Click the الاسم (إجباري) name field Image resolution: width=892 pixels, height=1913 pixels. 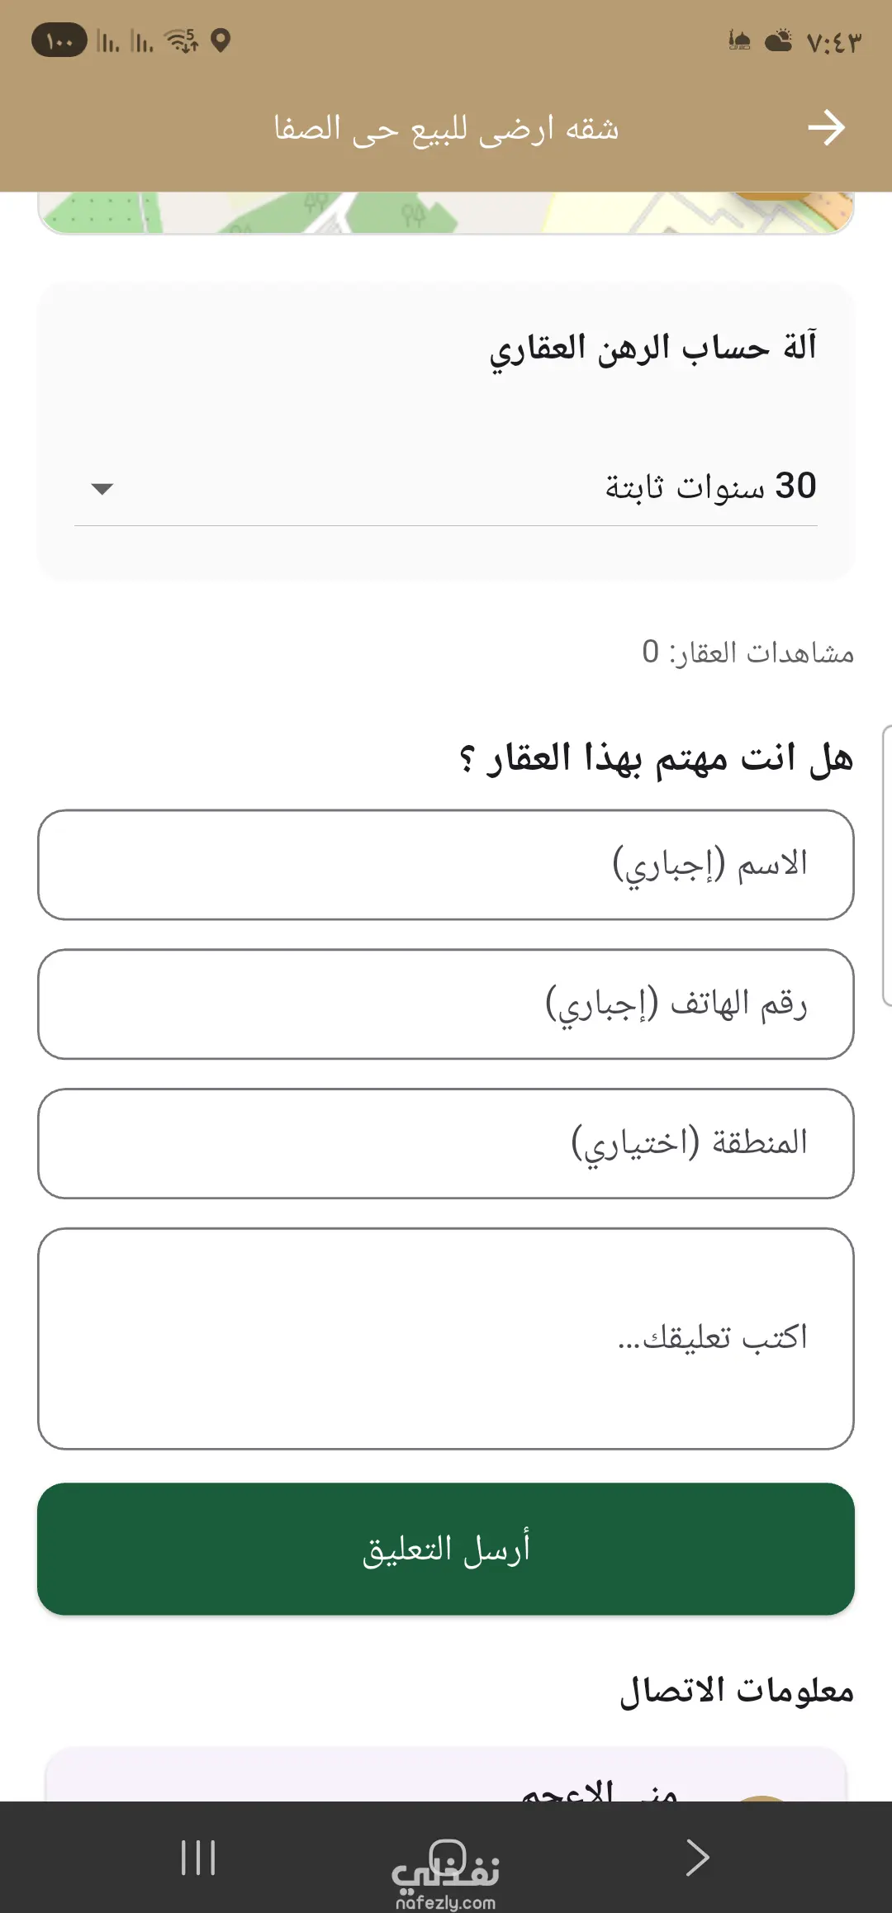pos(446,865)
